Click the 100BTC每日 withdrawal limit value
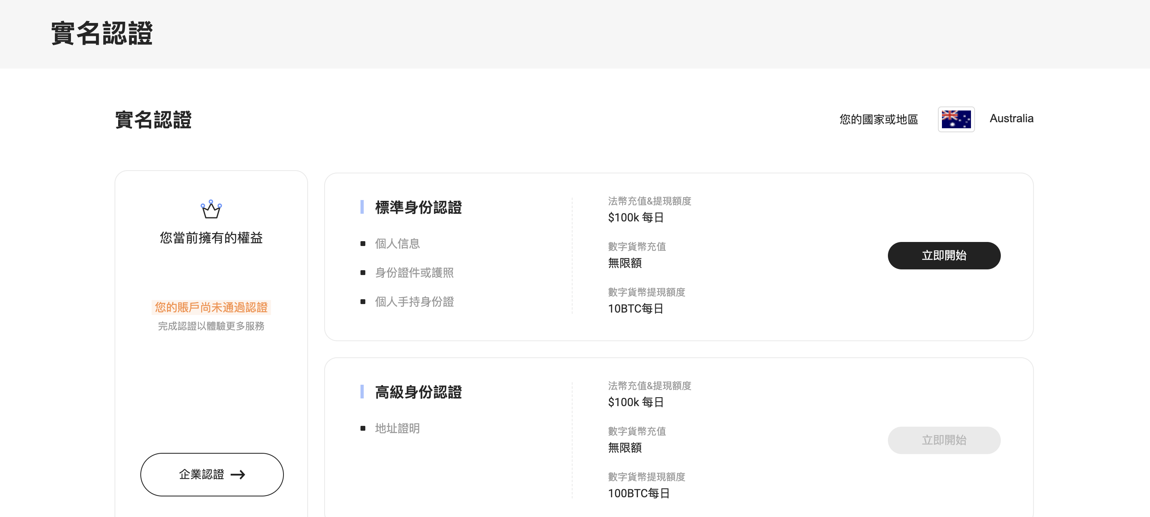 pos(638,493)
